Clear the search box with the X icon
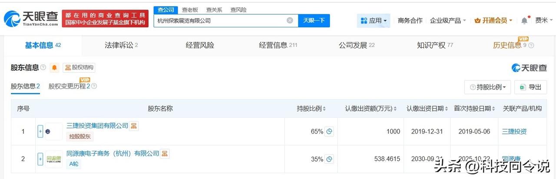This screenshot has height=179, width=556. tap(290, 20)
